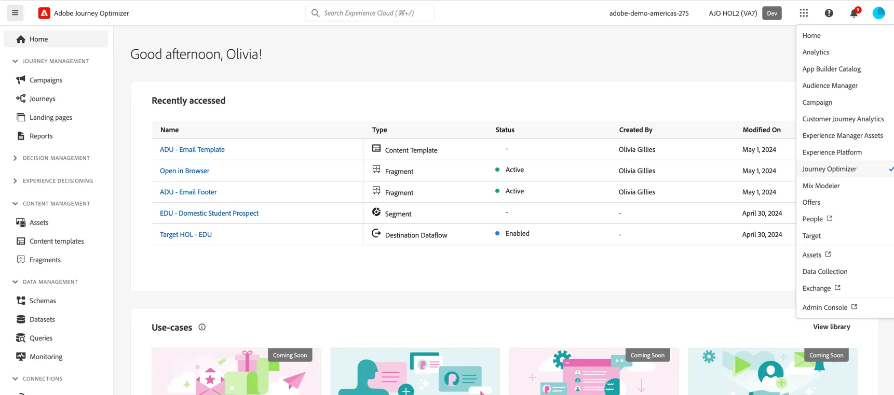Screen dimensions: 894x395
Task: Select Mix Modeler menu entry
Action: [x=821, y=186]
